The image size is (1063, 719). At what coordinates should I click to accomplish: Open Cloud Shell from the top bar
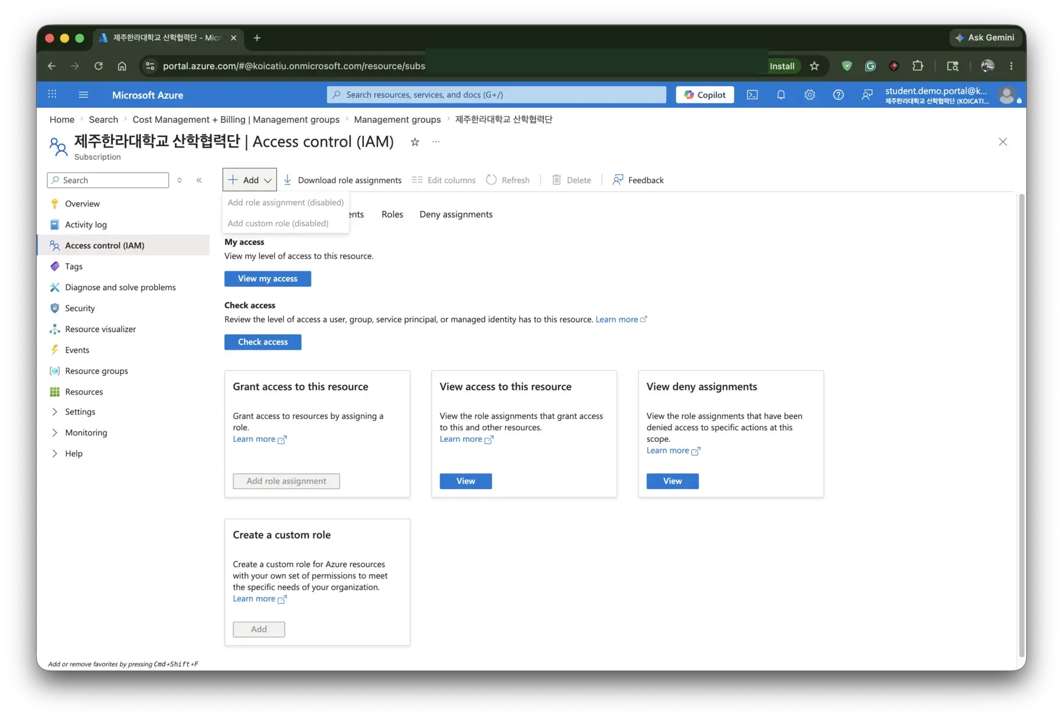(752, 95)
